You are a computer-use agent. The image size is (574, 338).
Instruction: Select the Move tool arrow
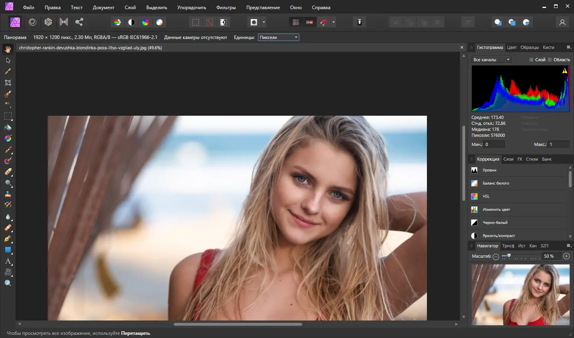click(x=8, y=60)
